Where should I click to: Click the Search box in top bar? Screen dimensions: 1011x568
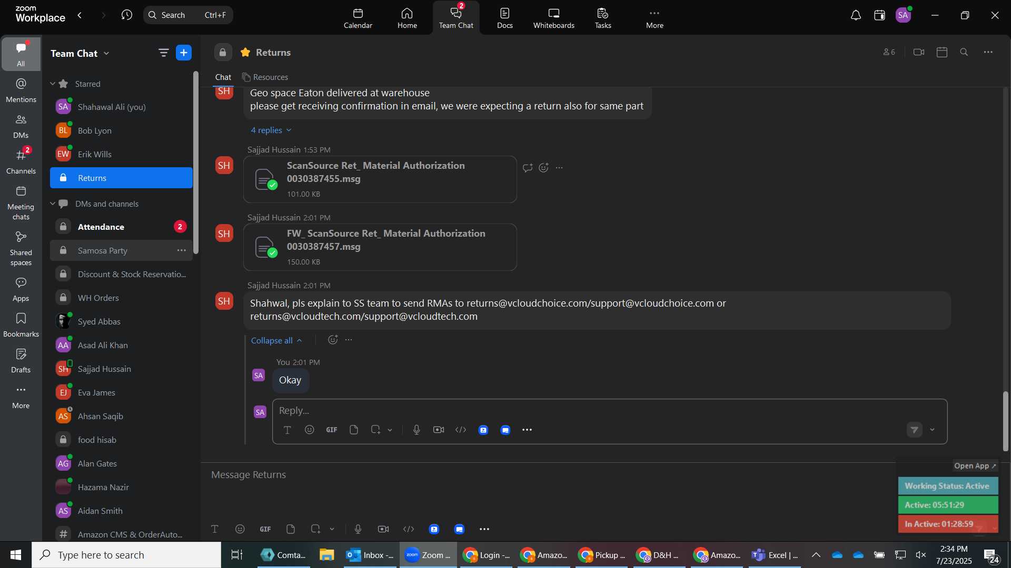(188, 15)
